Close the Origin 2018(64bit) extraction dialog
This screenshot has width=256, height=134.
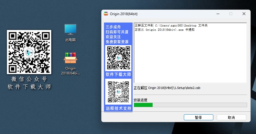pos(244,14)
